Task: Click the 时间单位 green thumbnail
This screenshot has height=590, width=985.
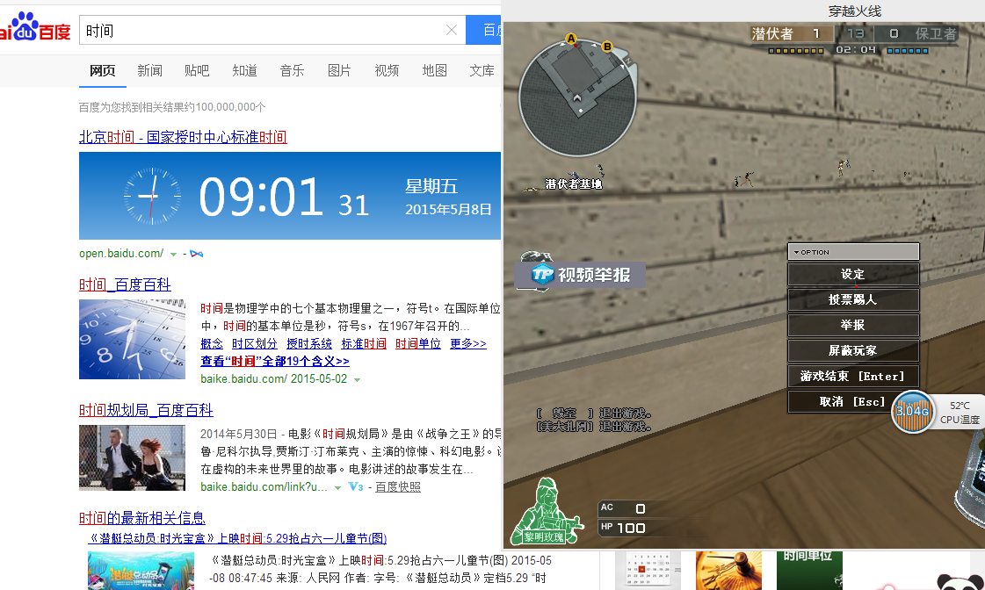Action: pyautogui.click(x=809, y=571)
